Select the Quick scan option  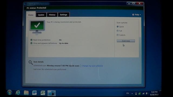pyautogui.click(x=118, y=27)
